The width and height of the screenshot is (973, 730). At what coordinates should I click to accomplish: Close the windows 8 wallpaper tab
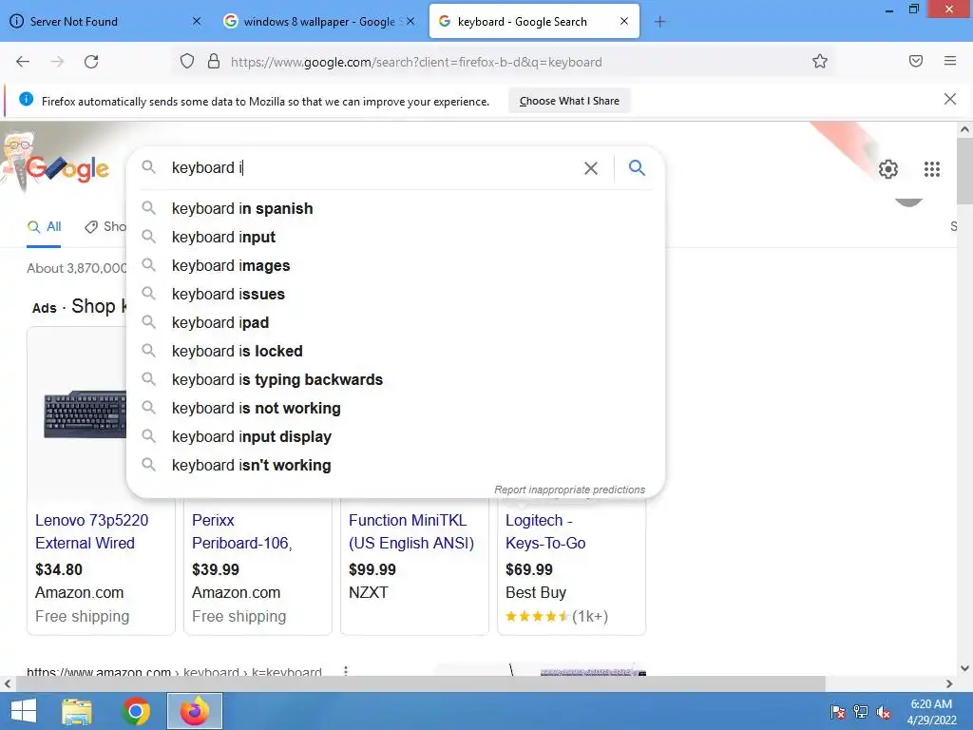(410, 21)
